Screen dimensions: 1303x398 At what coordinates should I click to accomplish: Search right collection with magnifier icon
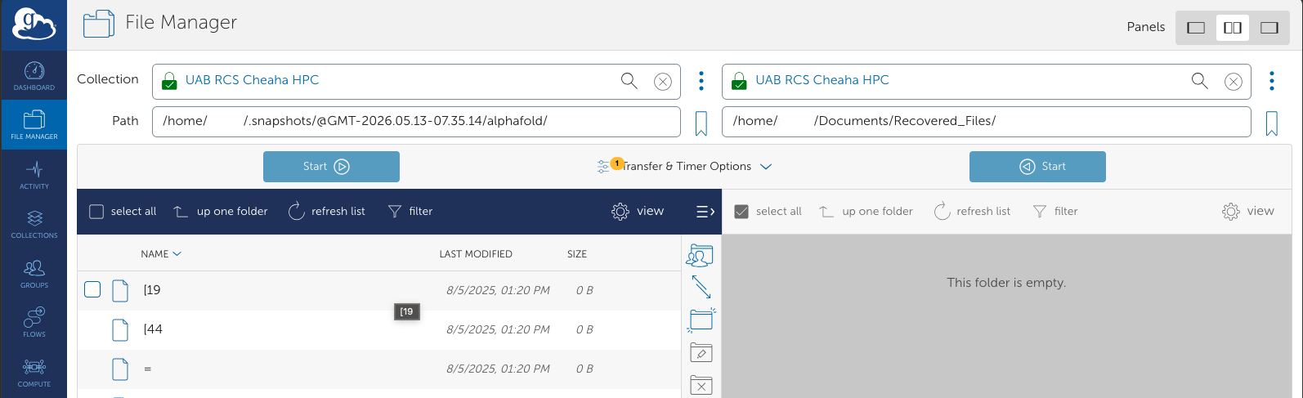(1199, 80)
